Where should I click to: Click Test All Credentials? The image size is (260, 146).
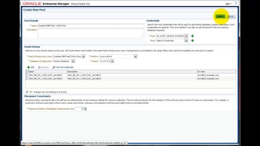(x=63, y=67)
